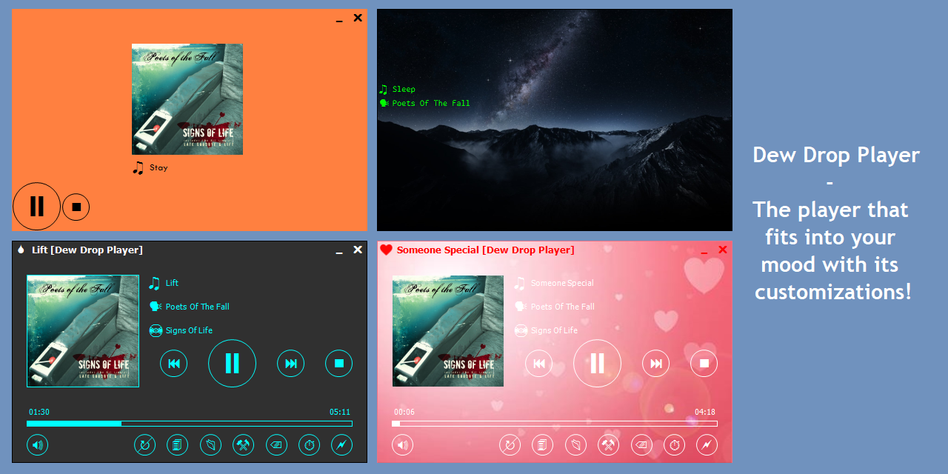
Task: Open the folder browse icon in the dark player
Action: click(210, 445)
